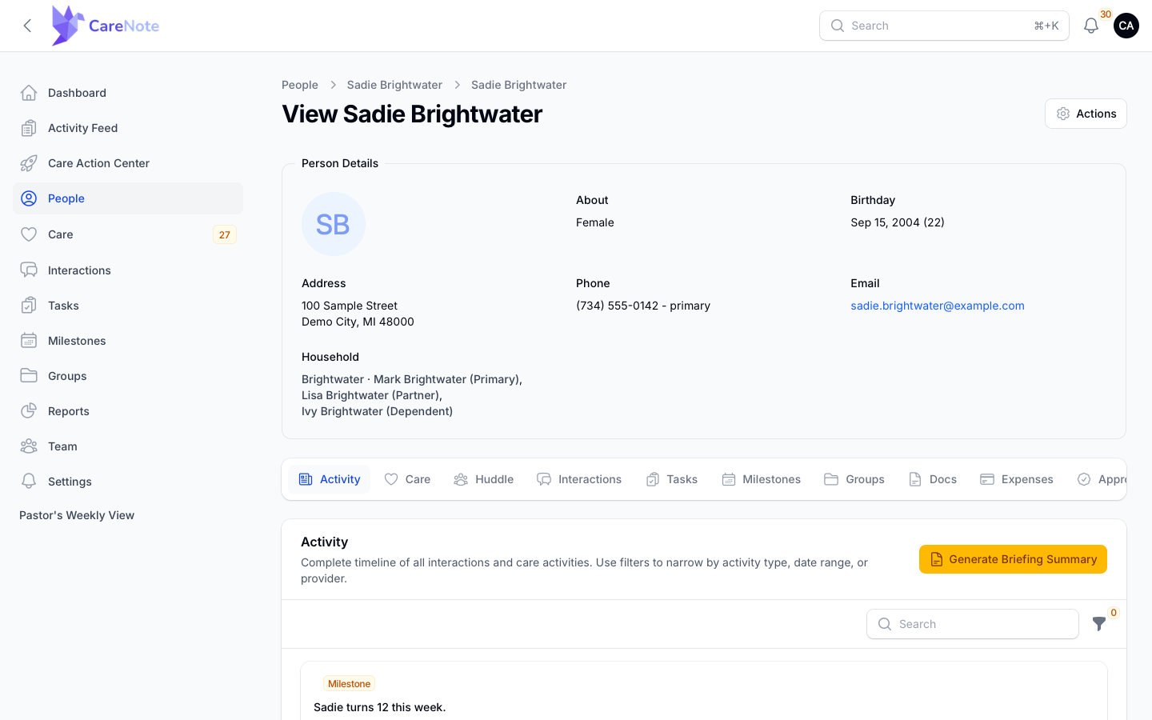Viewport: 1152px width, 720px height.
Task: Open the Interactions tab
Action: [x=579, y=479]
